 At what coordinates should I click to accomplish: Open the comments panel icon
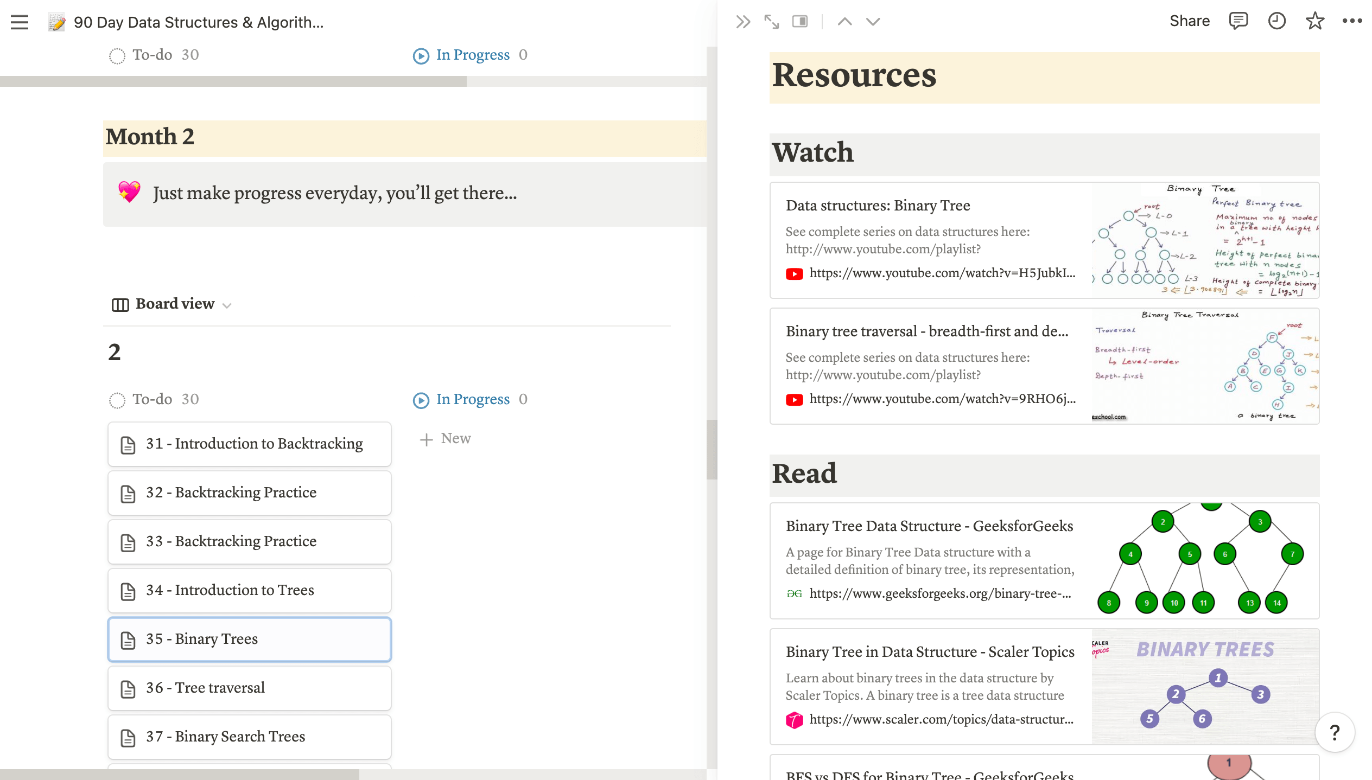[1238, 21]
